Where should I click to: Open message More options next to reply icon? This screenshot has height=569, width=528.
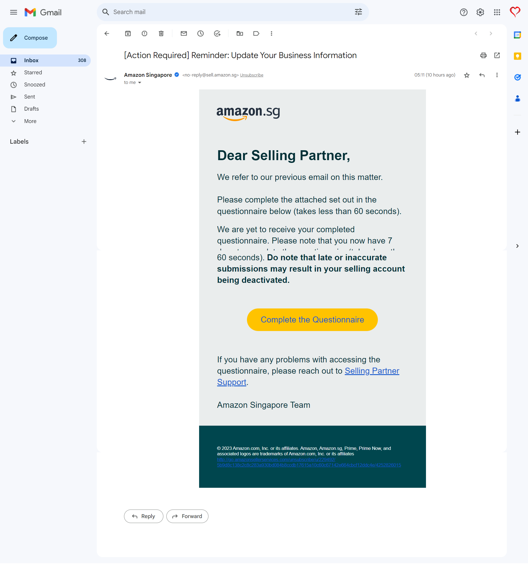coord(497,75)
